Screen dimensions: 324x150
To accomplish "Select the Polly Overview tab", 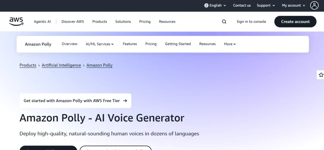I will [70, 44].
